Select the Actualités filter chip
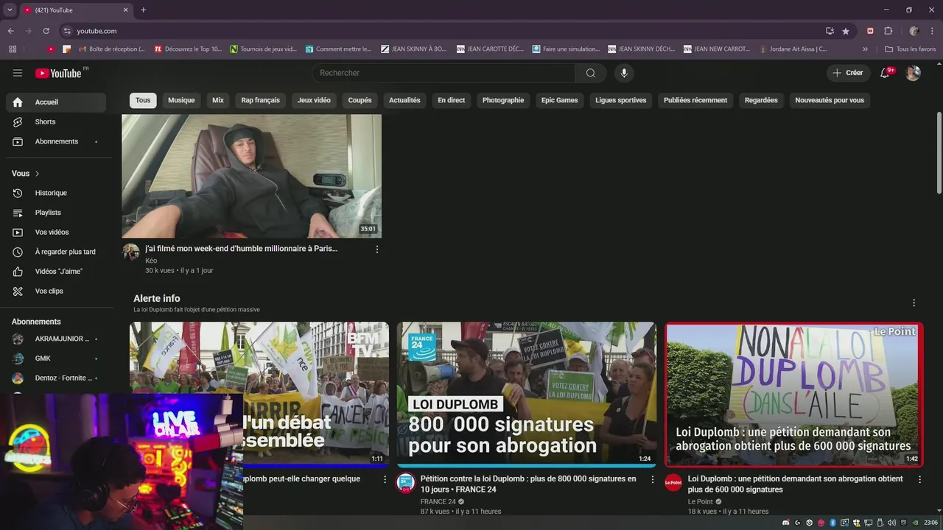The width and height of the screenshot is (943, 530). point(404,100)
